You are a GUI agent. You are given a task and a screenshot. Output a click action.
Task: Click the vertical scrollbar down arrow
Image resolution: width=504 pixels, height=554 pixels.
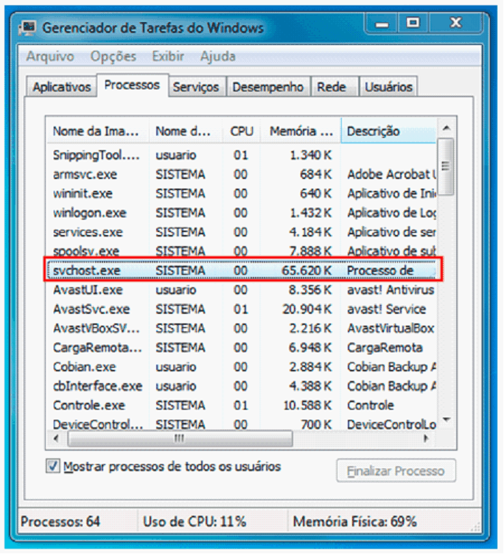point(446,421)
